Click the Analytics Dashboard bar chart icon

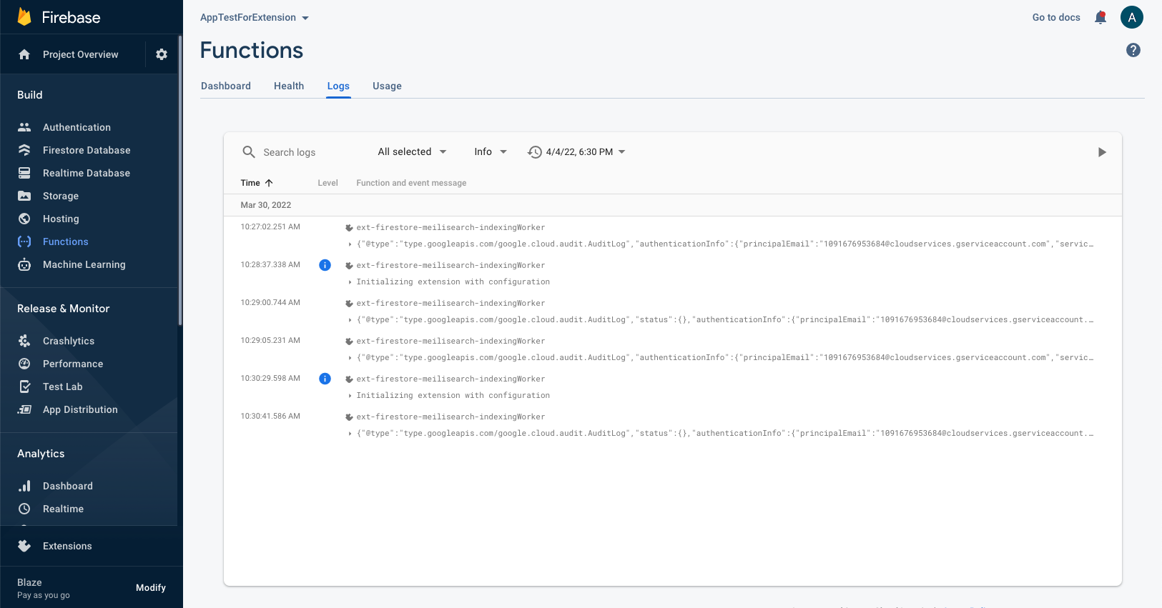click(24, 486)
